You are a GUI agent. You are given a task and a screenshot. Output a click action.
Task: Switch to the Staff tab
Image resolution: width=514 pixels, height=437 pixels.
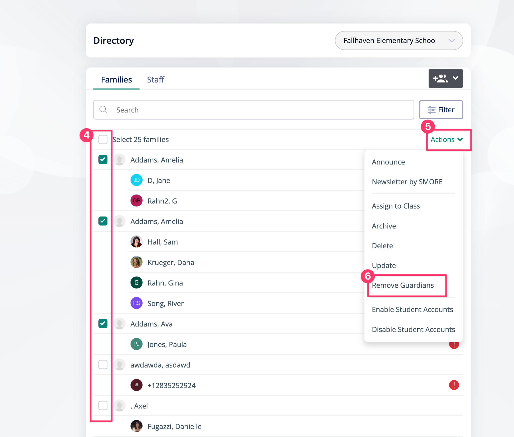coord(156,80)
